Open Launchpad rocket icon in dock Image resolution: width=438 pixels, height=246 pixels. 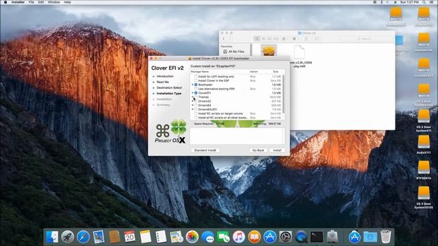pos(68,237)
